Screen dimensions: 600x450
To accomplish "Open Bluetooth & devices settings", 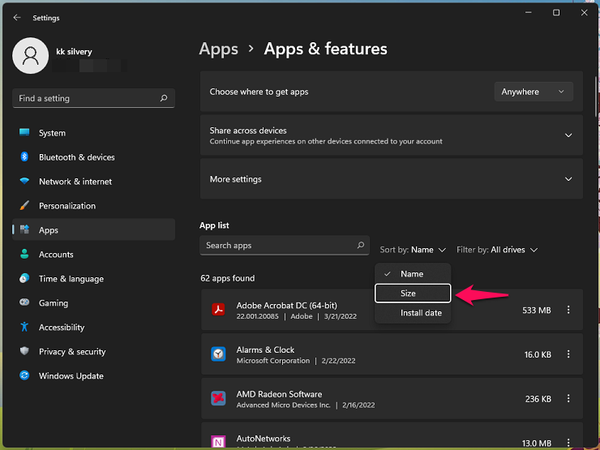I will coord(94,157).
